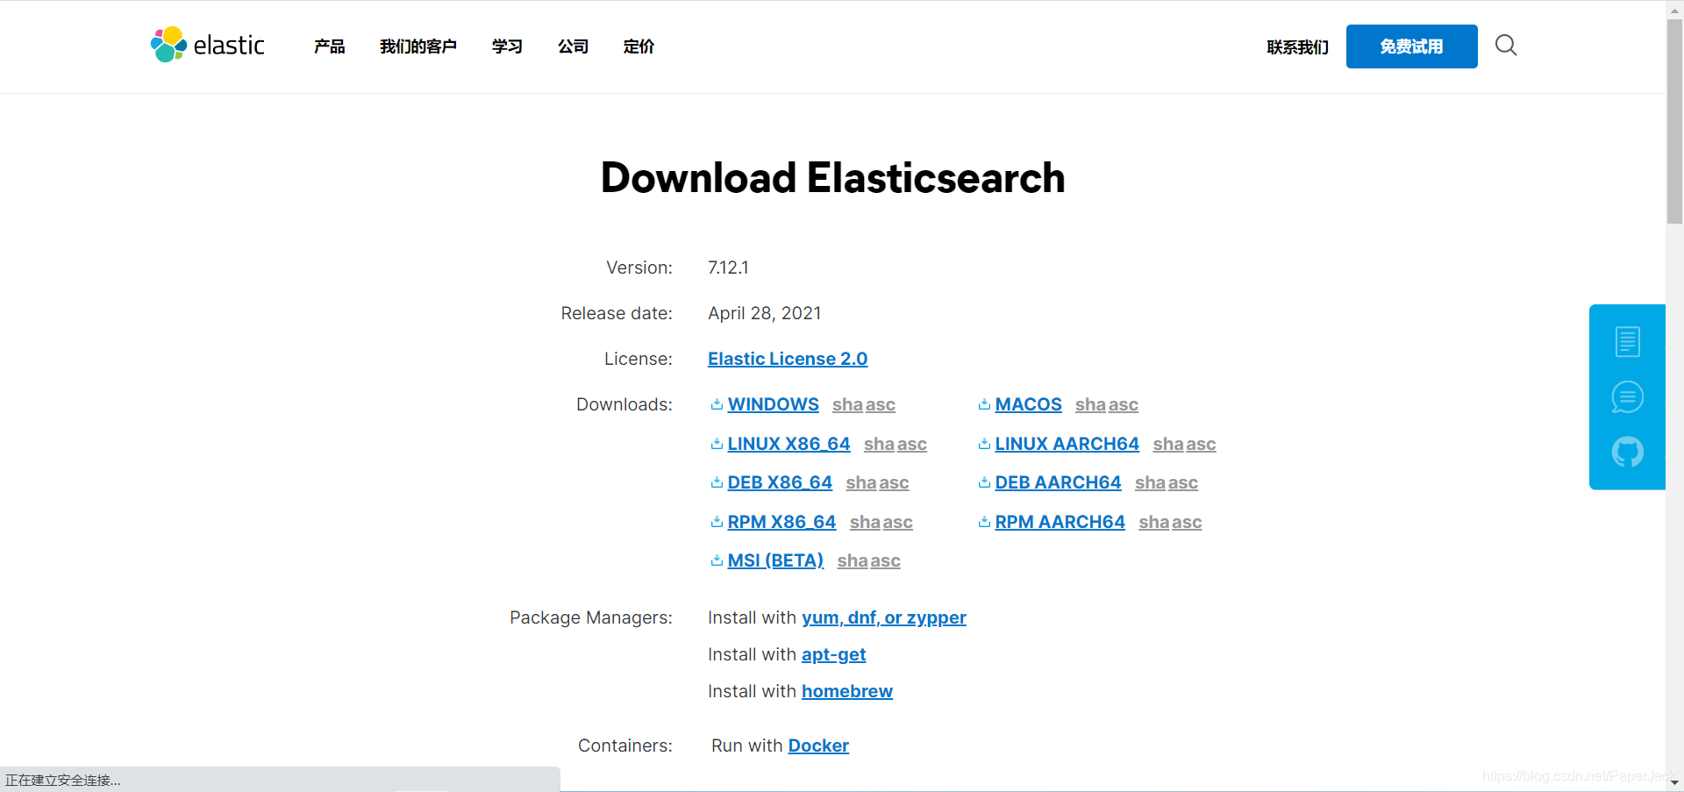Select the version text 7.12.1
This screenshot has height=792, width=1684.
(x=728, y=268)
